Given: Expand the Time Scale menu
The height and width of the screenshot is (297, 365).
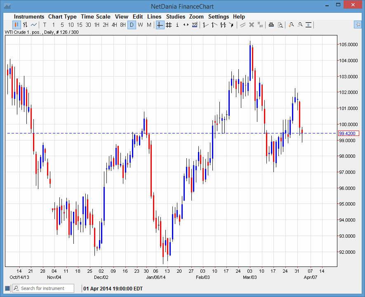Looking at the screenshot, I should click(x=95, y=16).
